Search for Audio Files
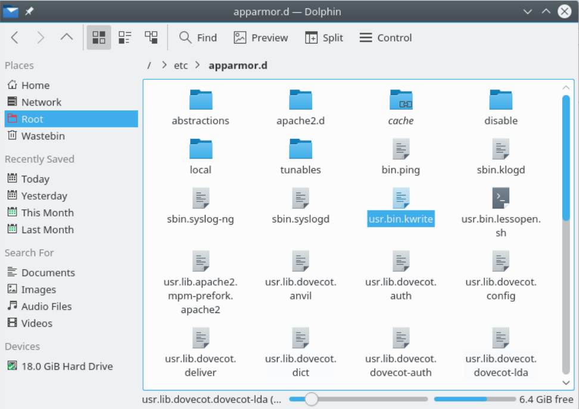 pyautogui.click(x=71, y=306)
